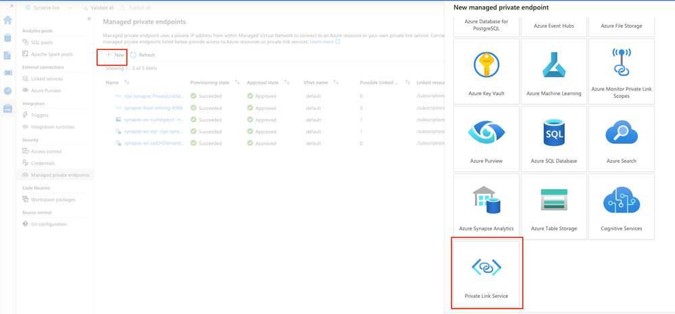Open the Synapse live dropdown

pos(49,7)
